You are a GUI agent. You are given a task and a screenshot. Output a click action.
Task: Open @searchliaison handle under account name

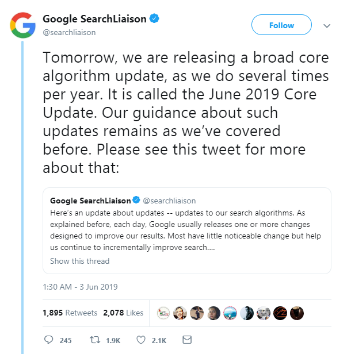coord(69,33)
